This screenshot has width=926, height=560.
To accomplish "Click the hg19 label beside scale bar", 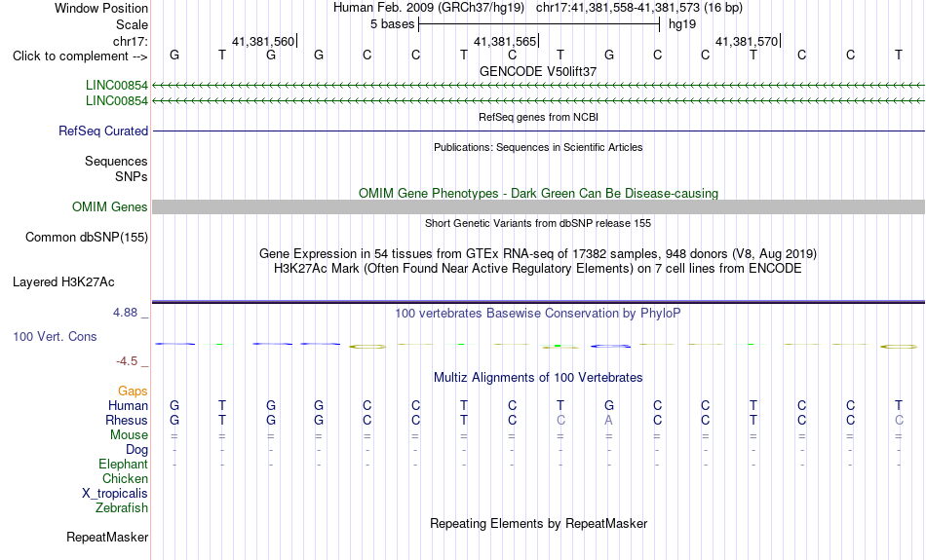I will click(682, 24).
